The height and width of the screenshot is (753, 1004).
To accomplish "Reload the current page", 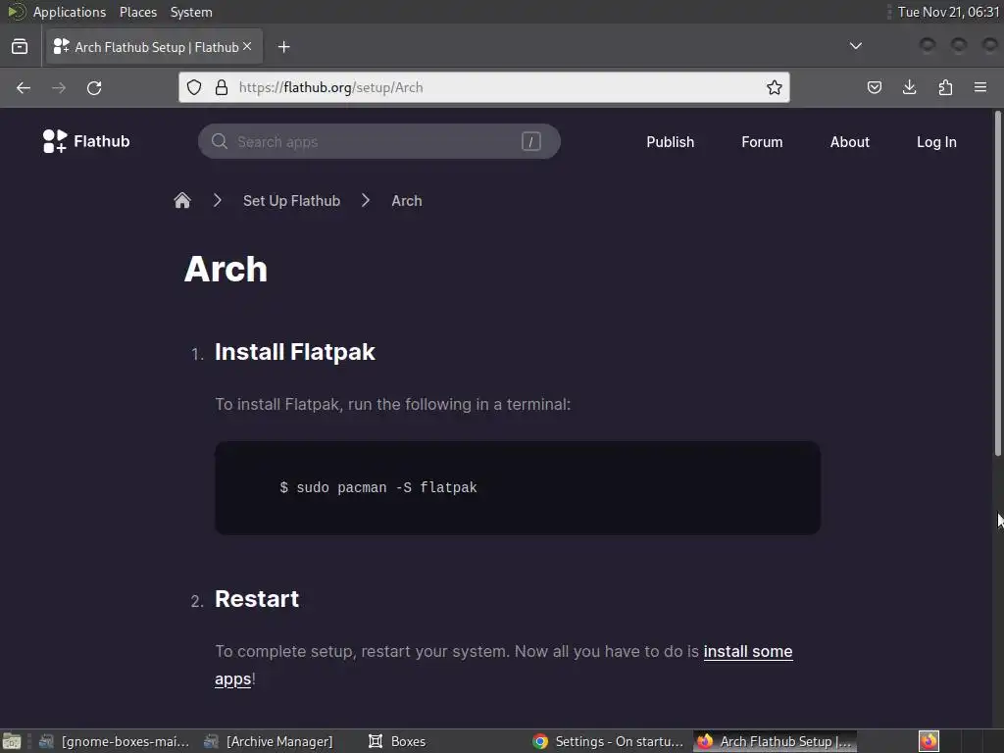I will pos(94,87).
